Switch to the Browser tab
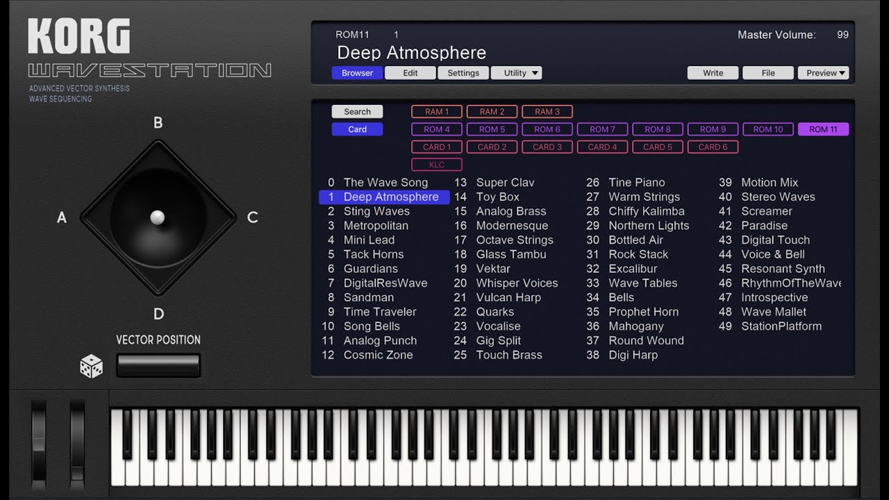 coord(357,73)
